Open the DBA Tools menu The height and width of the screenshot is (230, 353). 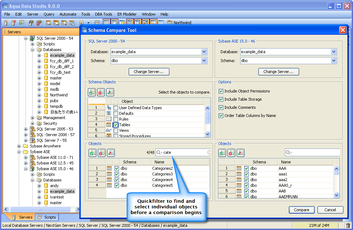point(103,14)
